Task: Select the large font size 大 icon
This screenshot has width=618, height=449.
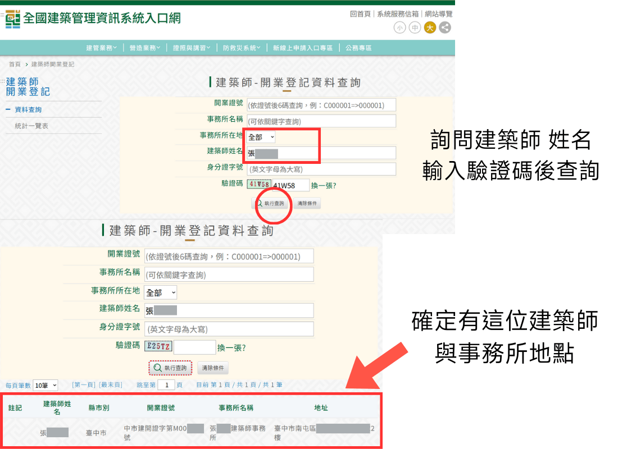Action: point(430,28)
